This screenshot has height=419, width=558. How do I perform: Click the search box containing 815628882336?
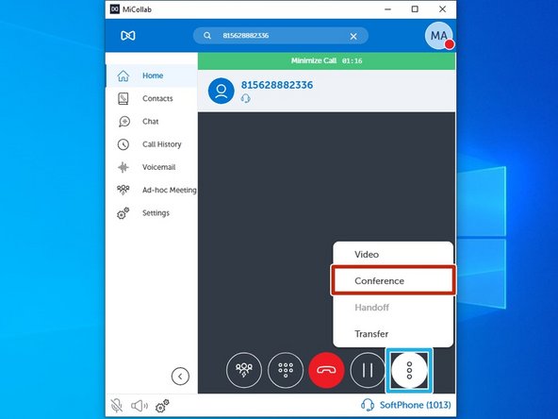[281, 36]
